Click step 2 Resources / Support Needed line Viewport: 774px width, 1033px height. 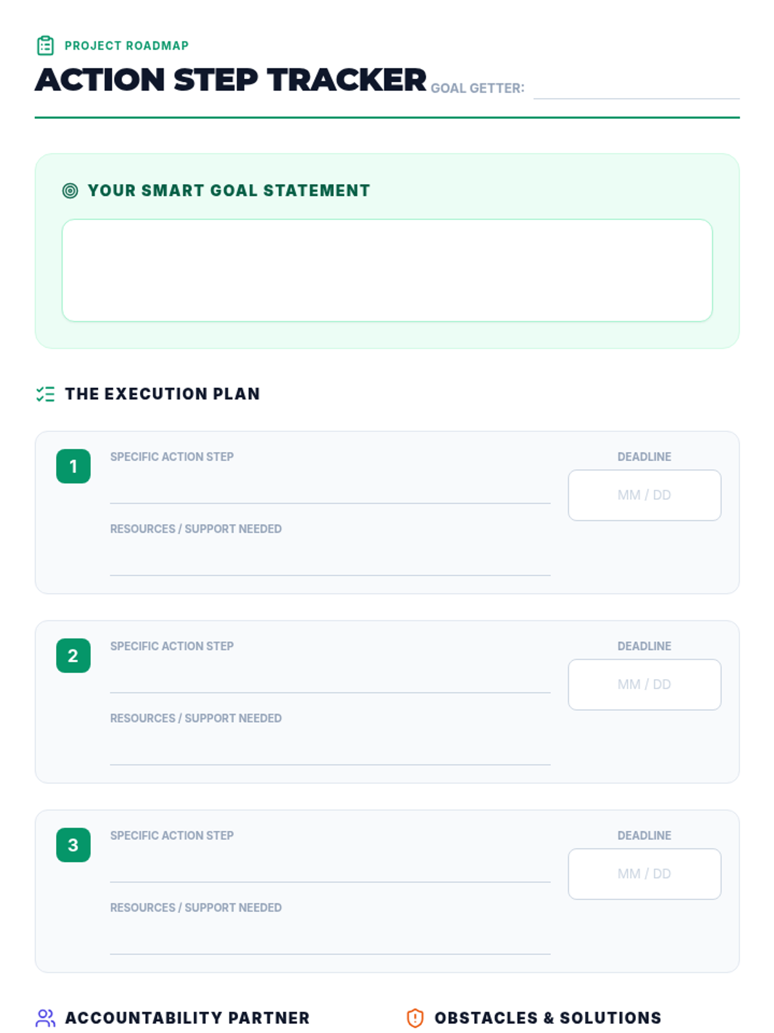tap(330, 752)
